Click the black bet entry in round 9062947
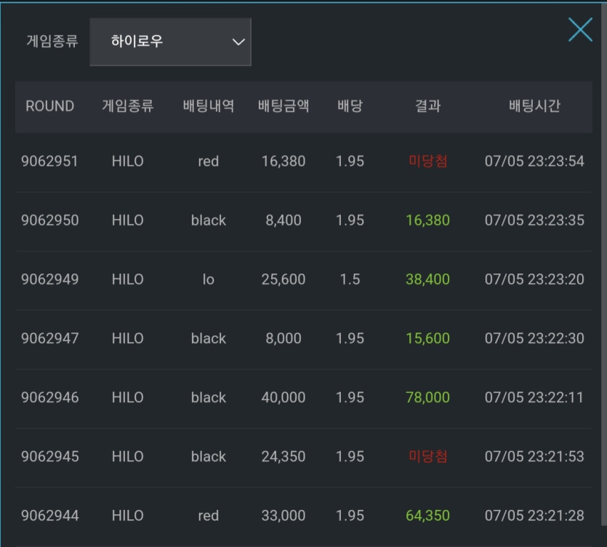607x547 pixels. [208, 338]
